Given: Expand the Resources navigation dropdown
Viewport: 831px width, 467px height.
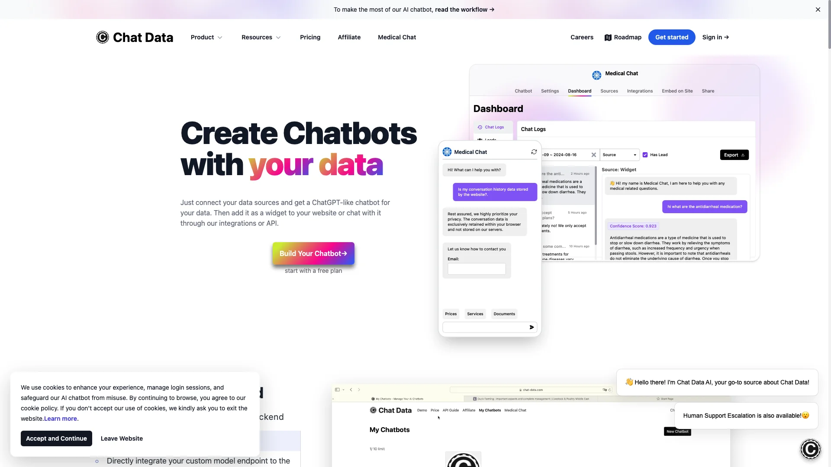Looking at the screenshot, I should click(x=260, y=37).
